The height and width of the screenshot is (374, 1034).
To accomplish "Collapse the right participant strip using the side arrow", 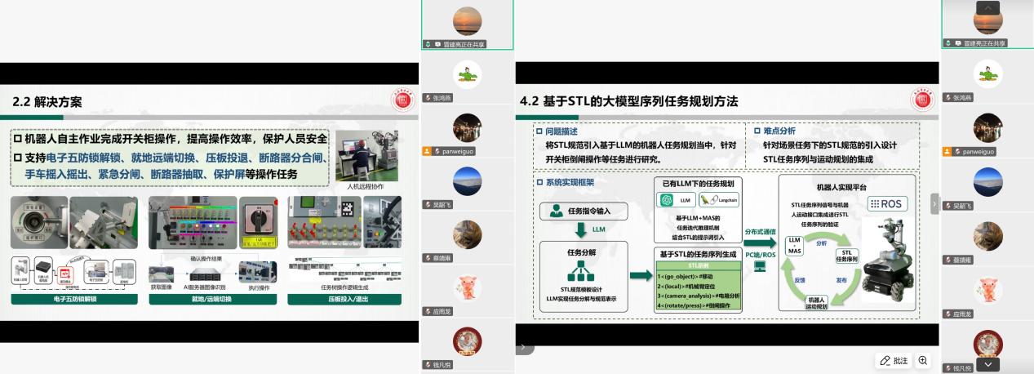I will 934,203.
